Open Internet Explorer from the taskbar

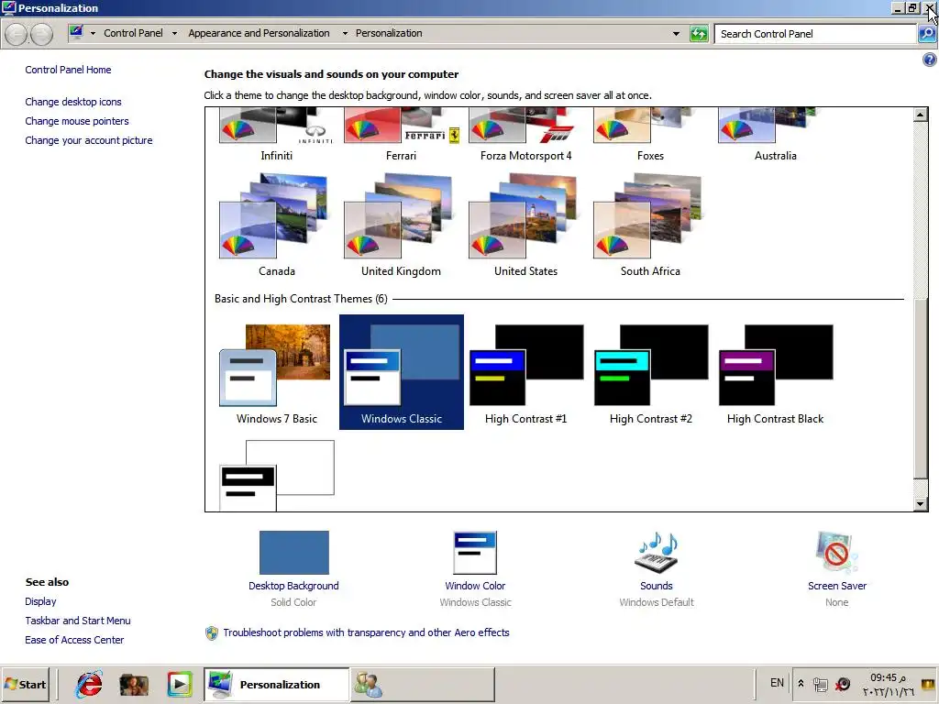90,684
